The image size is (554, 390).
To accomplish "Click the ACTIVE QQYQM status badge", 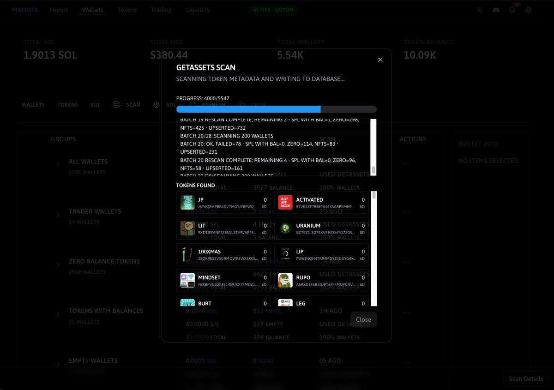I will [273, 9].
